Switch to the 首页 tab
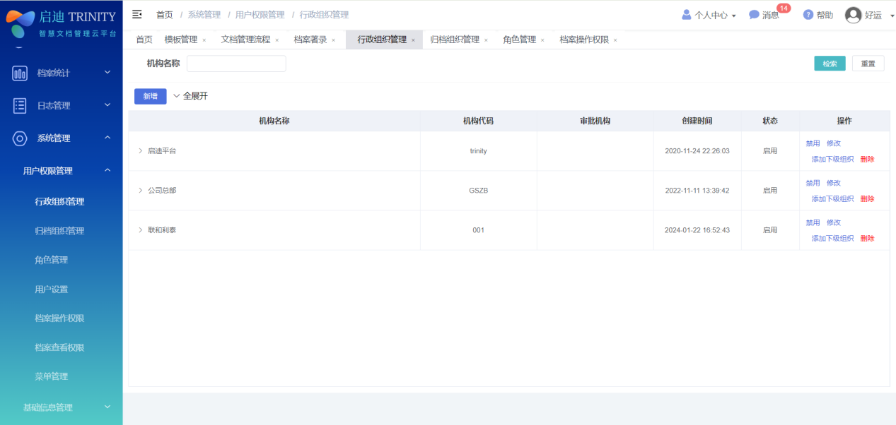Image resolution: width=896 pixels, height=425 pixels. coord(144,40)
